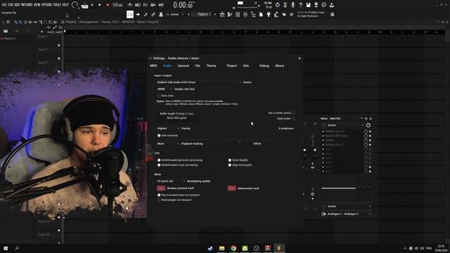Toggle Play truncated notes on transport
The width and height of the screenshot is (450, 253).
[x=159, y=195]
